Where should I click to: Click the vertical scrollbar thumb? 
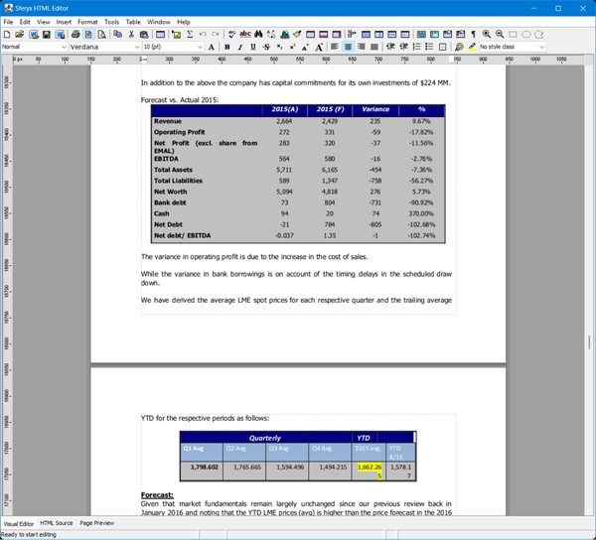click(590, 342)
